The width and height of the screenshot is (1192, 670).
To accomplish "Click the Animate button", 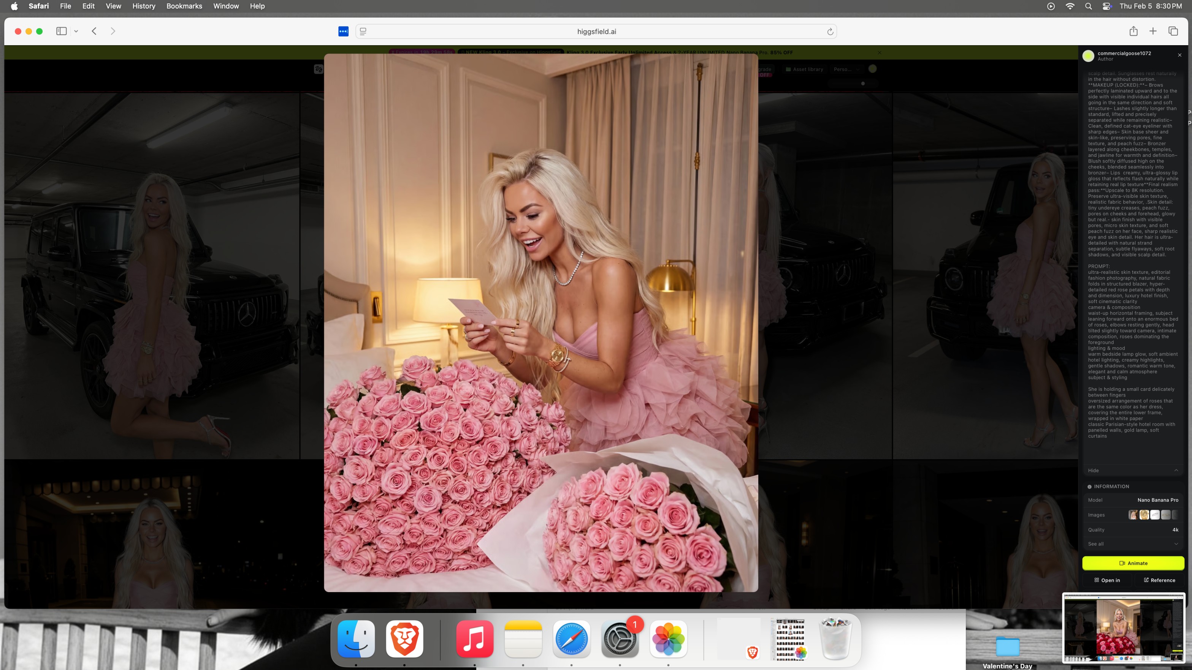I will pyautogui.click(x=1133, y=563).
